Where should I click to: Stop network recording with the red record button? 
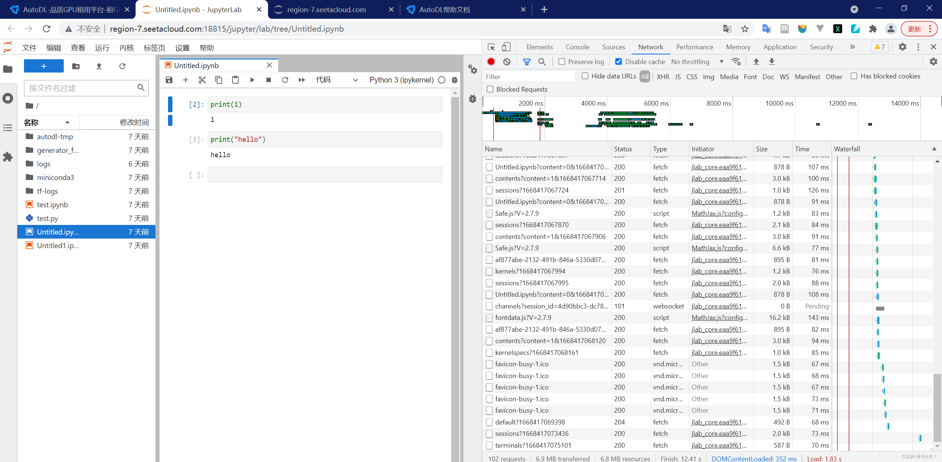click(490, 61)
